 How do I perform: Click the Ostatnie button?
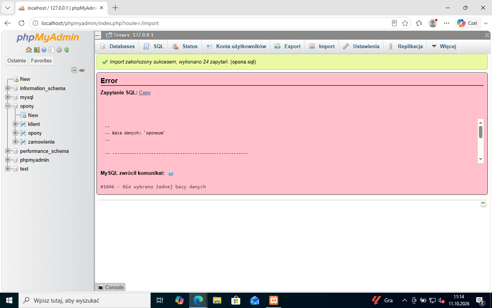pyautogui.click(x=17, y=60)
